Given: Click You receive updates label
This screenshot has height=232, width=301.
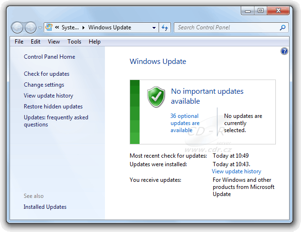Looking at the screenshot, I should click(x=155, y=180).
